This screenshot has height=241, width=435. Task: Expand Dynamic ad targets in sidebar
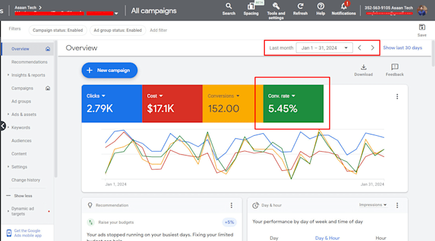[x=8, y=211]
